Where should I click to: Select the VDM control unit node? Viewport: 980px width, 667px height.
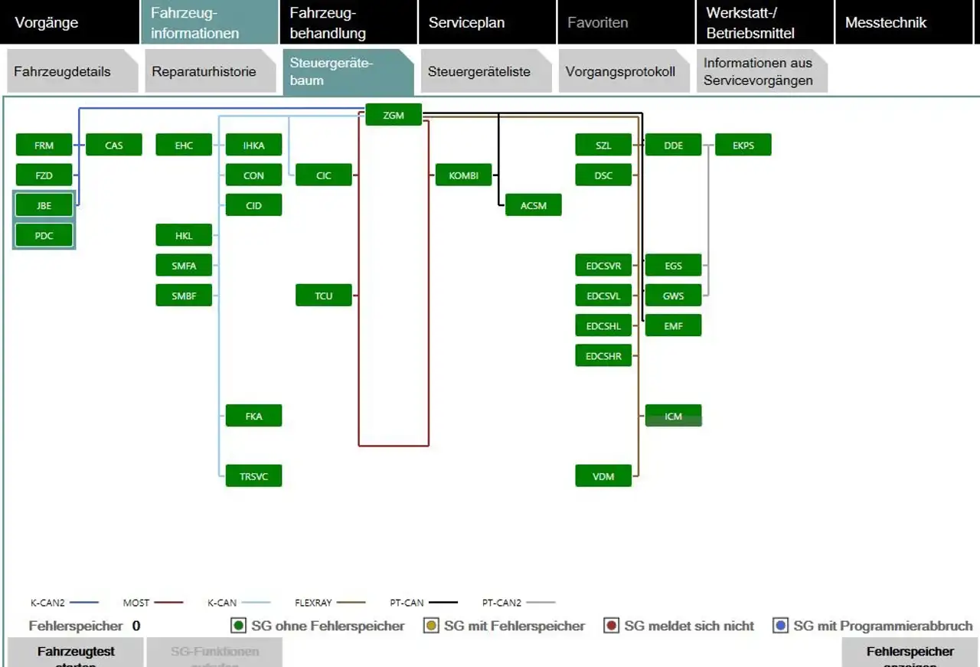pos(603,476)
